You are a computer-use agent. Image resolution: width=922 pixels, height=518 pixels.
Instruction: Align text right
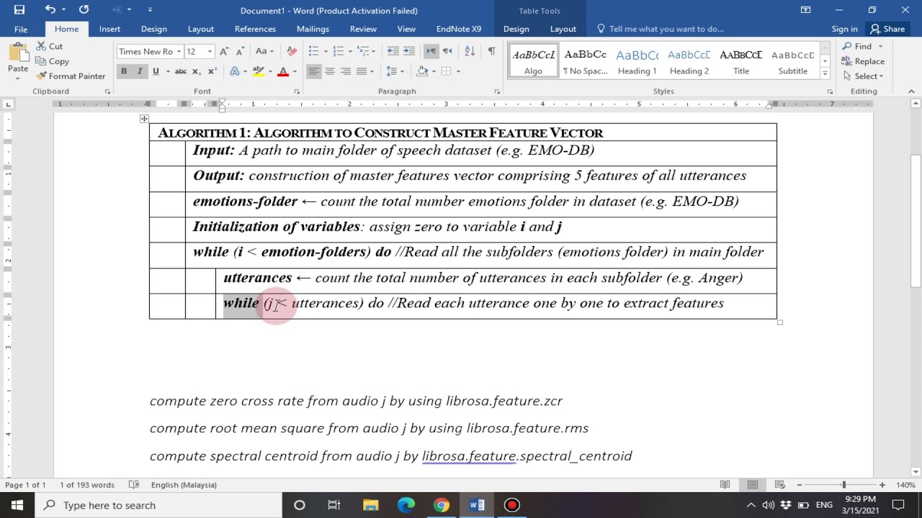pos(345,71)
